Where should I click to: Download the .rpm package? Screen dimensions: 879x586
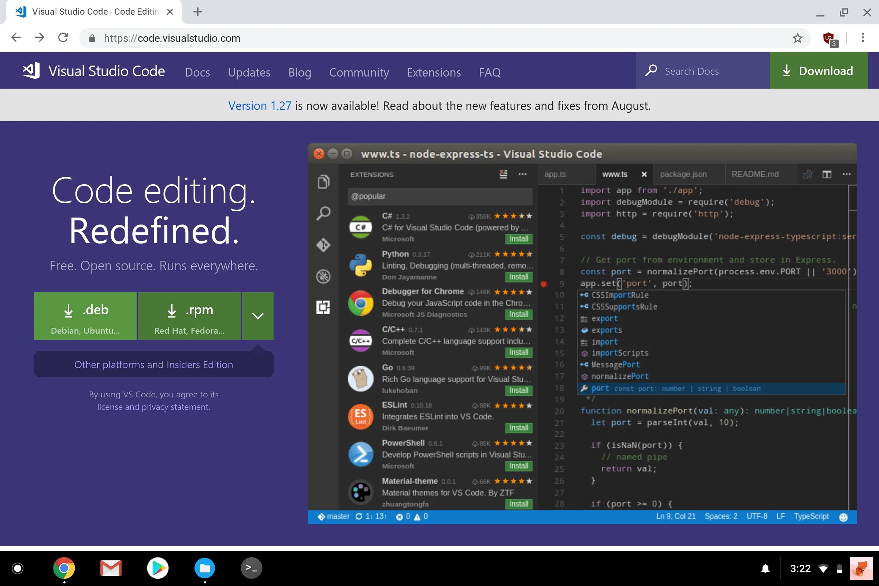pos(189,316)
